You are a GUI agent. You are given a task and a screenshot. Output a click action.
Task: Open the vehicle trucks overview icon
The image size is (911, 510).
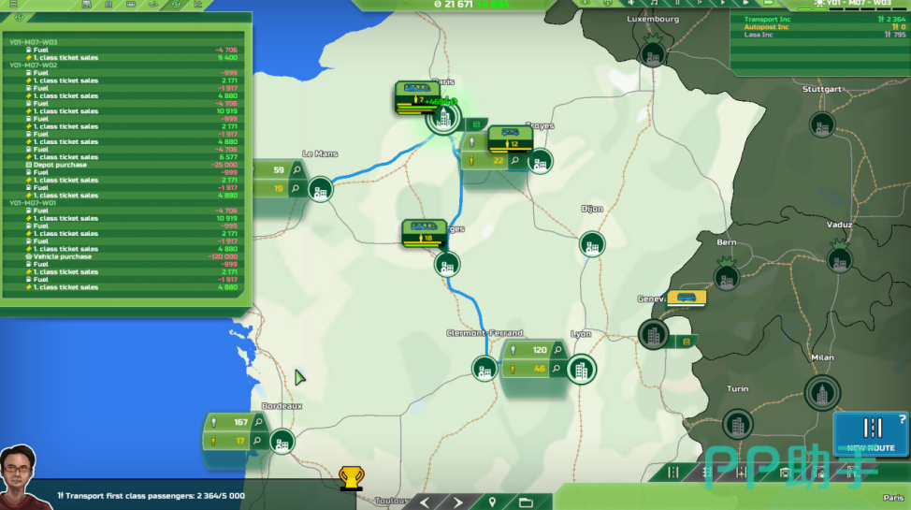87,4
